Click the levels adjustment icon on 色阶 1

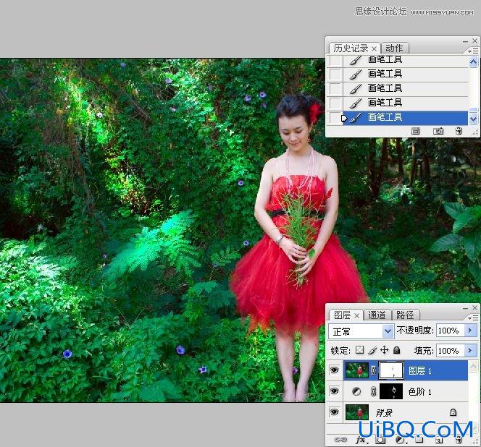click(x=356, y=391)
